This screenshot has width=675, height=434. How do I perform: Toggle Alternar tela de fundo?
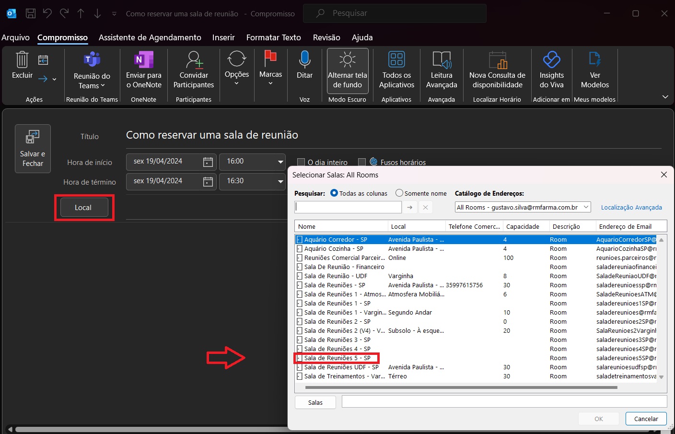[347, 70]
